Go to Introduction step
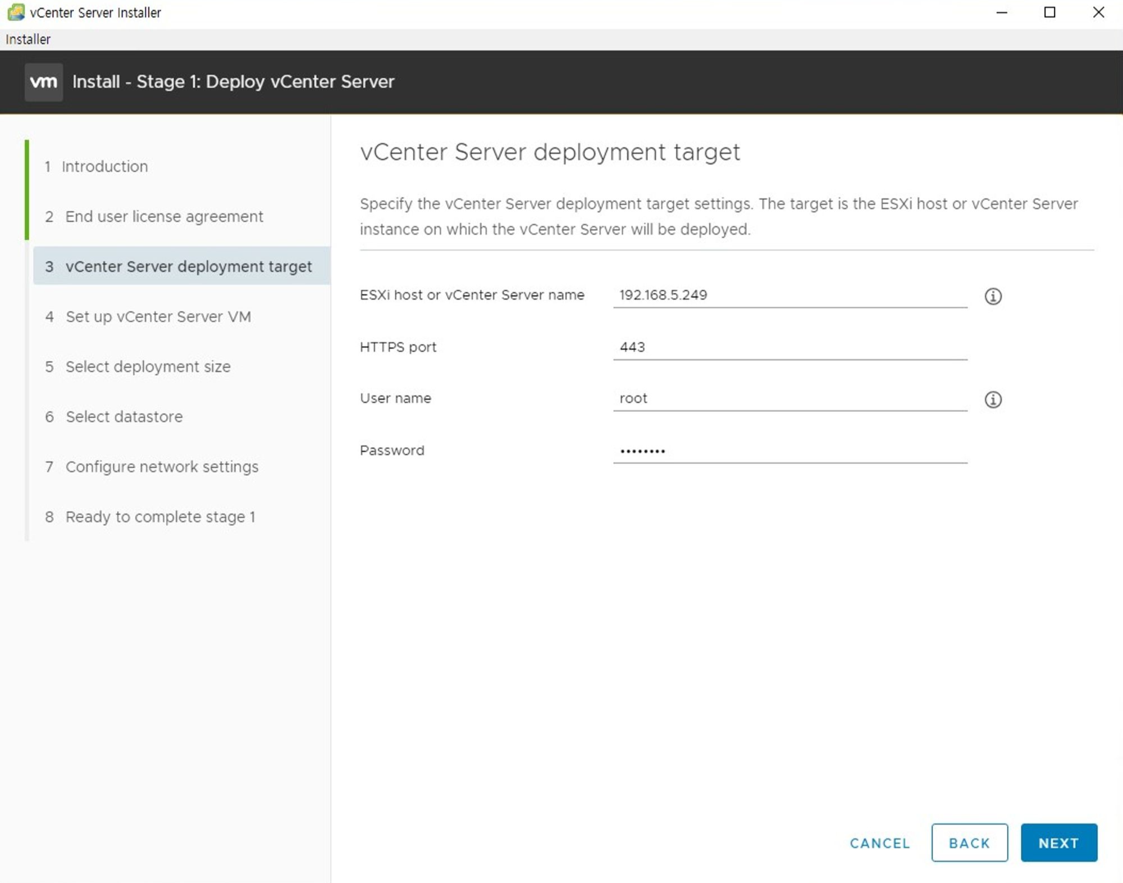The image size is (1123, 883). pyautogui.click(x=104, y=166)
